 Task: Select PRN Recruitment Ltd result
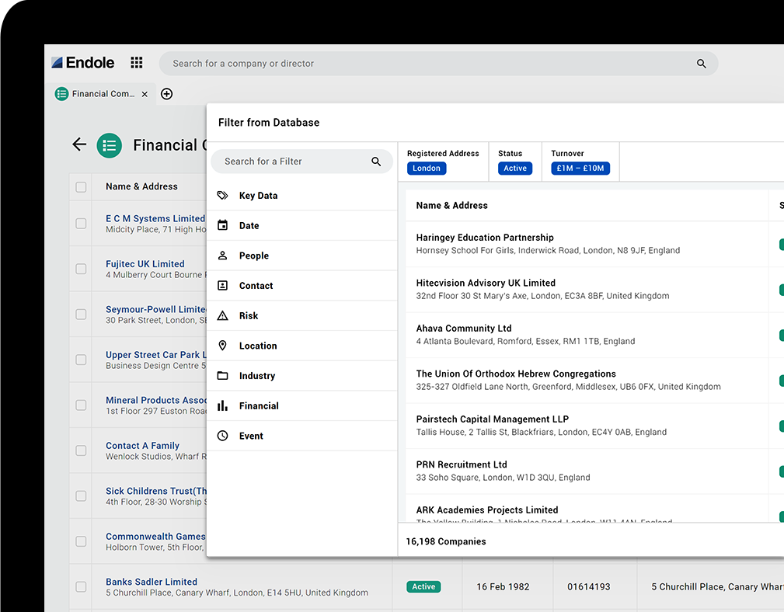[587, 471]
